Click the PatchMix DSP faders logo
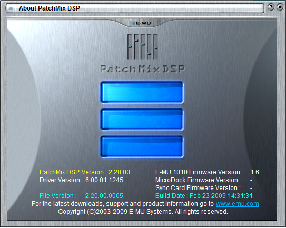Image resolution: width=286 pixels, height=228 pixels. click(x=142, y=46)
